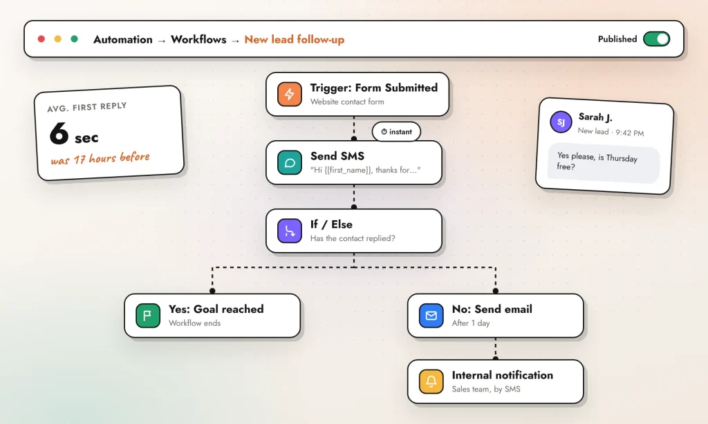Click the blue envelope Send email icon
708x424 pixels.
[431, 316]
